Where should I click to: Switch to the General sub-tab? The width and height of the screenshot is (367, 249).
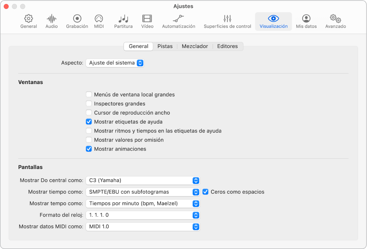coord(139,46)
